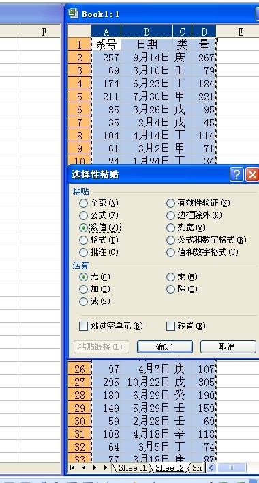
Task: Select row 27 header
Action: [x=79, y=382]
